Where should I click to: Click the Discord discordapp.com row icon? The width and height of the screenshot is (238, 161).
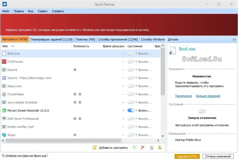pyautogui.click(x=4, y=78)
